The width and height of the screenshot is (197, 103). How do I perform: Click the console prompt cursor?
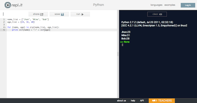tap(123, 45)
